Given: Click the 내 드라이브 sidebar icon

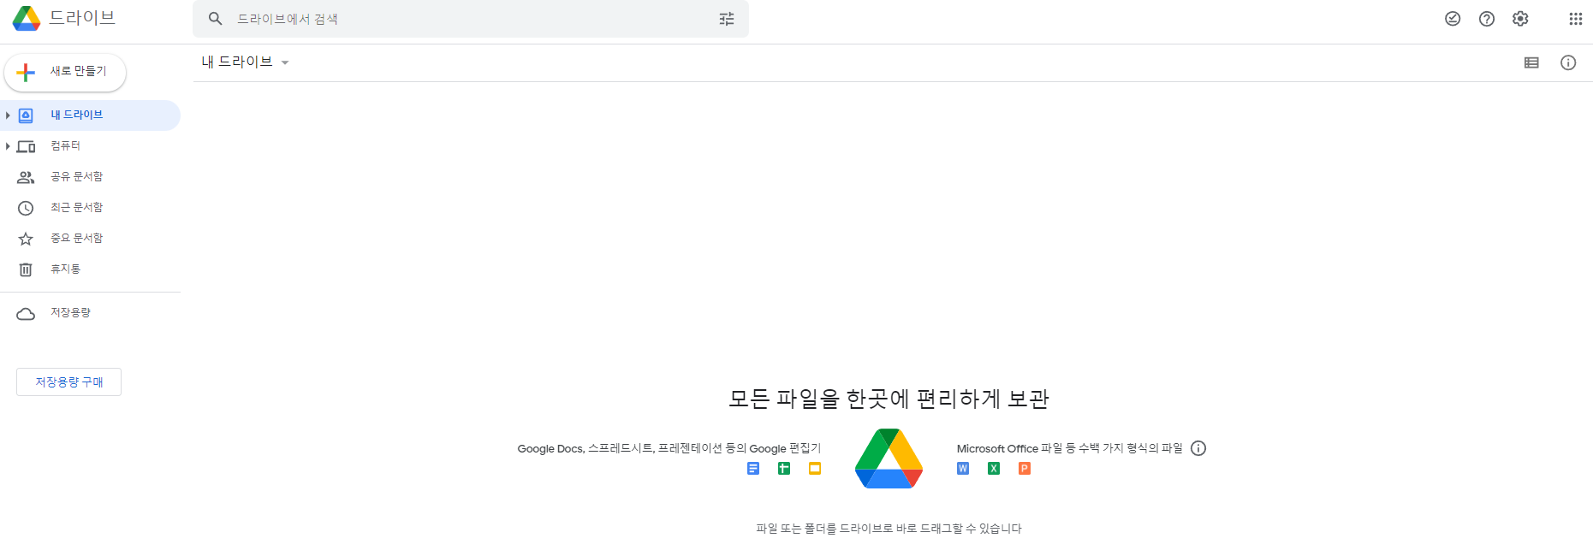Looking at the screenshot, I should pyautogui.click(x=26, y=115).
